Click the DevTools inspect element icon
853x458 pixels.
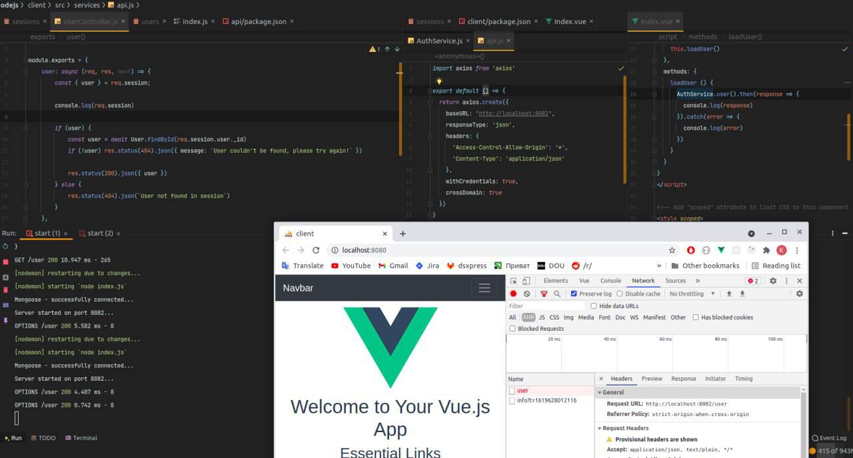513,281
